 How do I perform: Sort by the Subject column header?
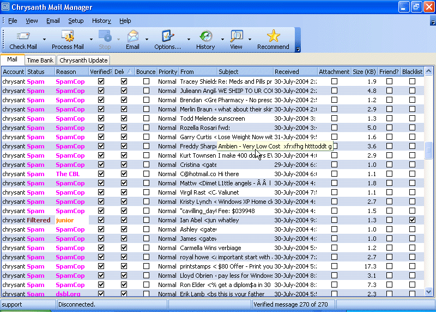(x=245, y=72)
